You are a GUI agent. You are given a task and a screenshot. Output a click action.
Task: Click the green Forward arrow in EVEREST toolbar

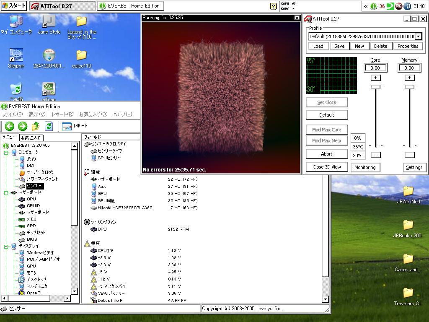click(23, 126)
